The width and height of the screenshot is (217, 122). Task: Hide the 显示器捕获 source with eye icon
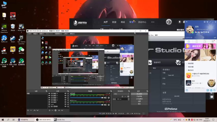(65, 106)
